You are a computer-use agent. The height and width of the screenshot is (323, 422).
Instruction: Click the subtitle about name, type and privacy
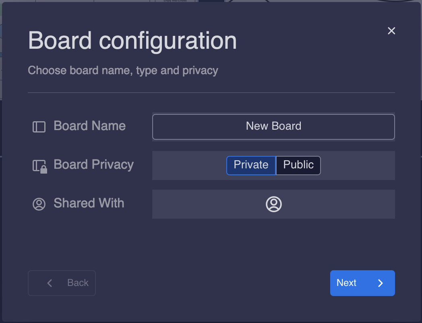[x=123, y=70]
